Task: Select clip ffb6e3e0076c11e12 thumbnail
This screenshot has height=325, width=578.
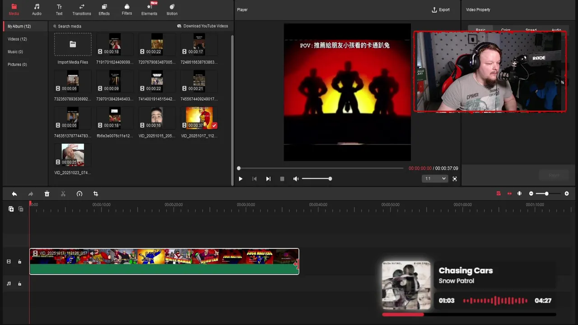Action: pos(115,118)
